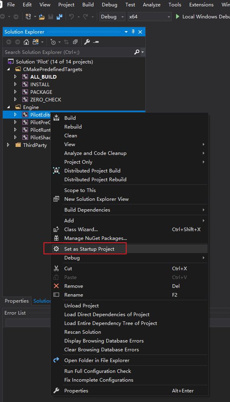Collapse the CMakePredefinedTargets folder
This screenshot has height=402, width=230.
[x=8, y=69]
